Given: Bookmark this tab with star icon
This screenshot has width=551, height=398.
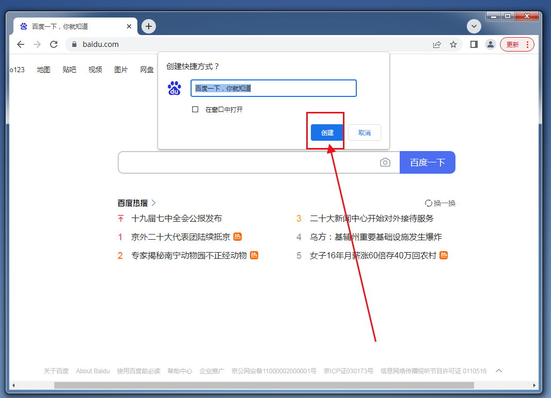Looking at the screenshot, I should point(453,44).
